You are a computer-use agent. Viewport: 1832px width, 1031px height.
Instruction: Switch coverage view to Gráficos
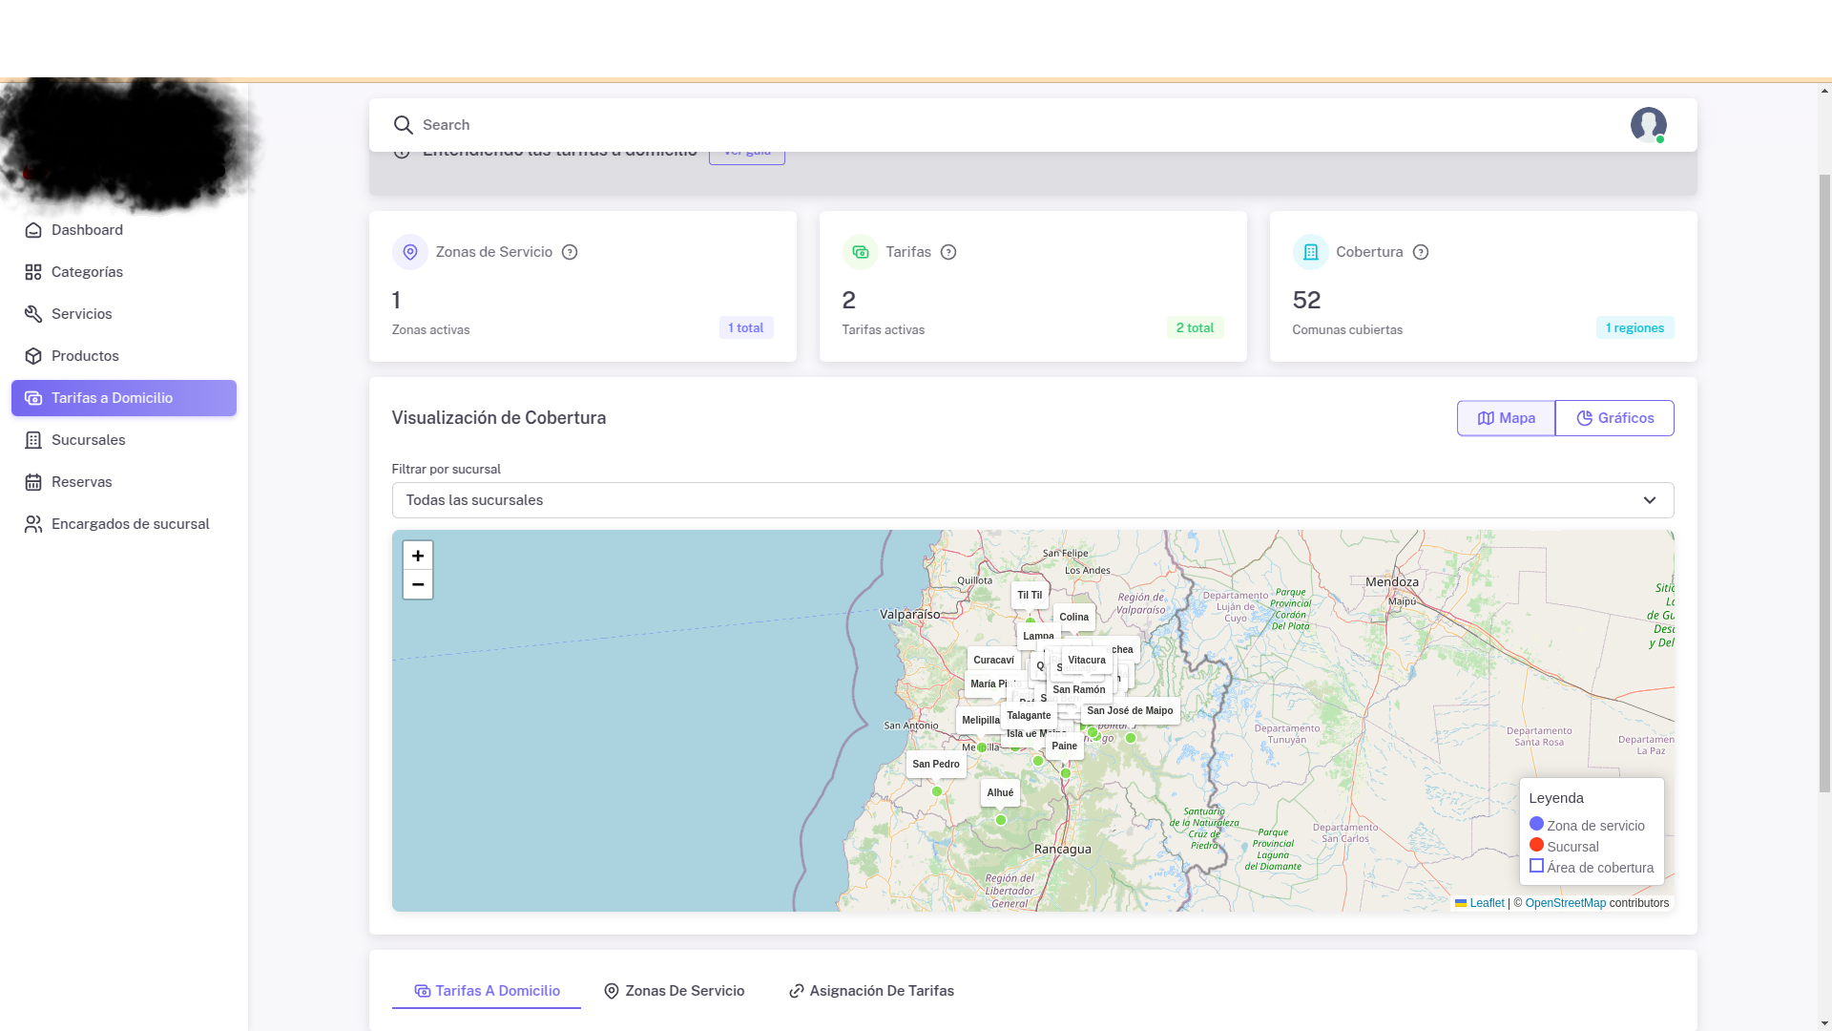click(1613, 418)
